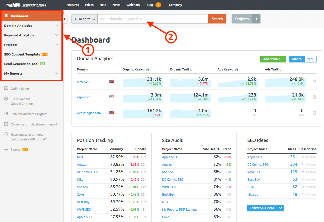Screen dimensions: 324x222
Task: Click the Order custom database clipboard icon
Action: 6,124
